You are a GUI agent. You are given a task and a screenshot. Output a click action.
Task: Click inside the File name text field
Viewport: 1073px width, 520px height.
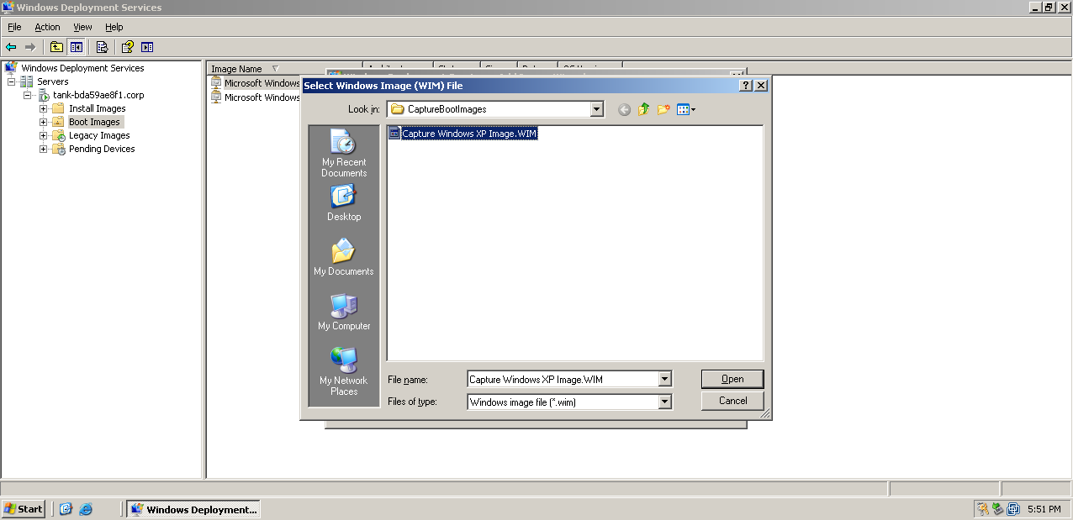(563, 380)
